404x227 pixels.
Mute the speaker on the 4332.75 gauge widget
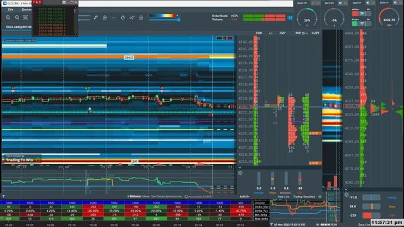[x=395, y=3]
